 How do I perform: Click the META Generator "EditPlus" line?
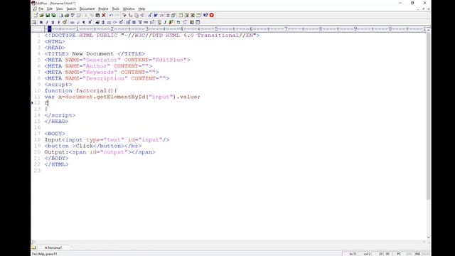coord(117,60)
